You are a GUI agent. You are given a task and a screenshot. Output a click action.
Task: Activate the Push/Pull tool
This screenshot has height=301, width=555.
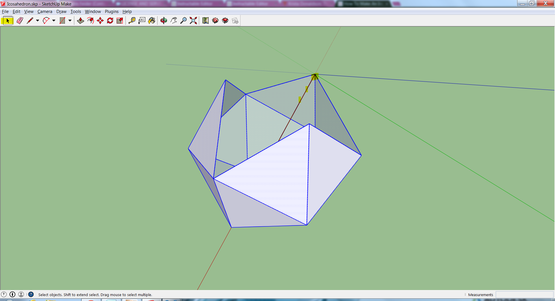(81, 21)
